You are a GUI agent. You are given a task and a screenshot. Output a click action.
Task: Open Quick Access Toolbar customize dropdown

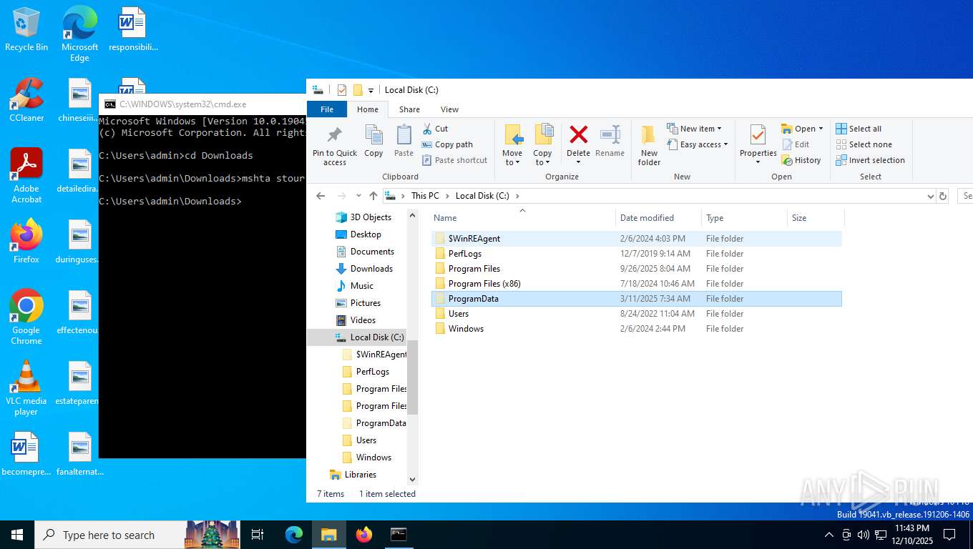pos(371,90)
